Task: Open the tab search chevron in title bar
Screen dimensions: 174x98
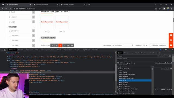Action: (156, 4)
